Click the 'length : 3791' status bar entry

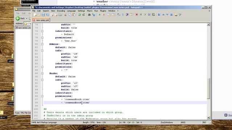(88, 122)
